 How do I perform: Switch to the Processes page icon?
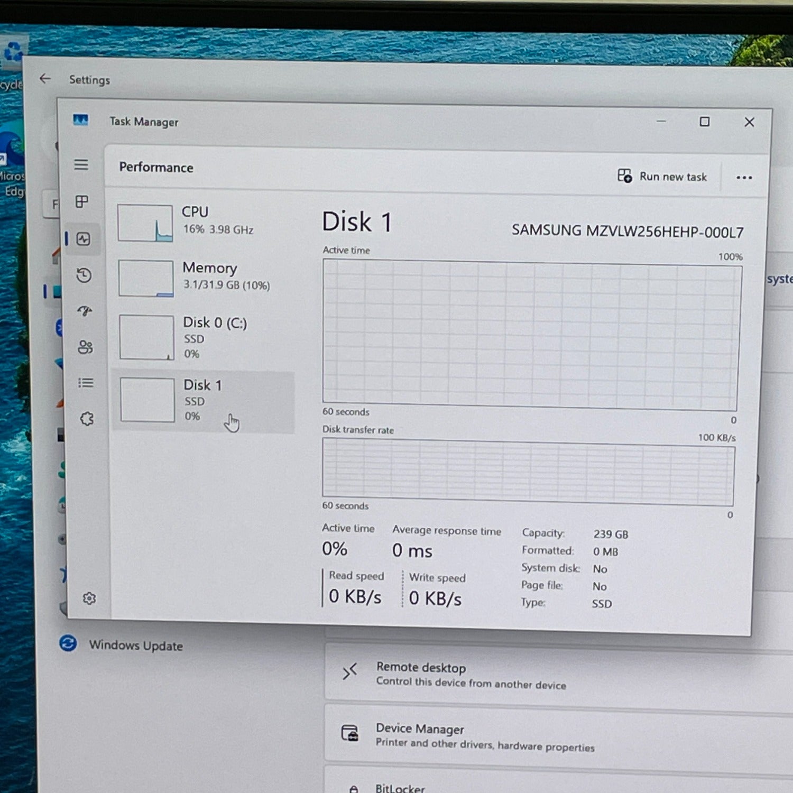pyautogui.click(x=82, y=202)
